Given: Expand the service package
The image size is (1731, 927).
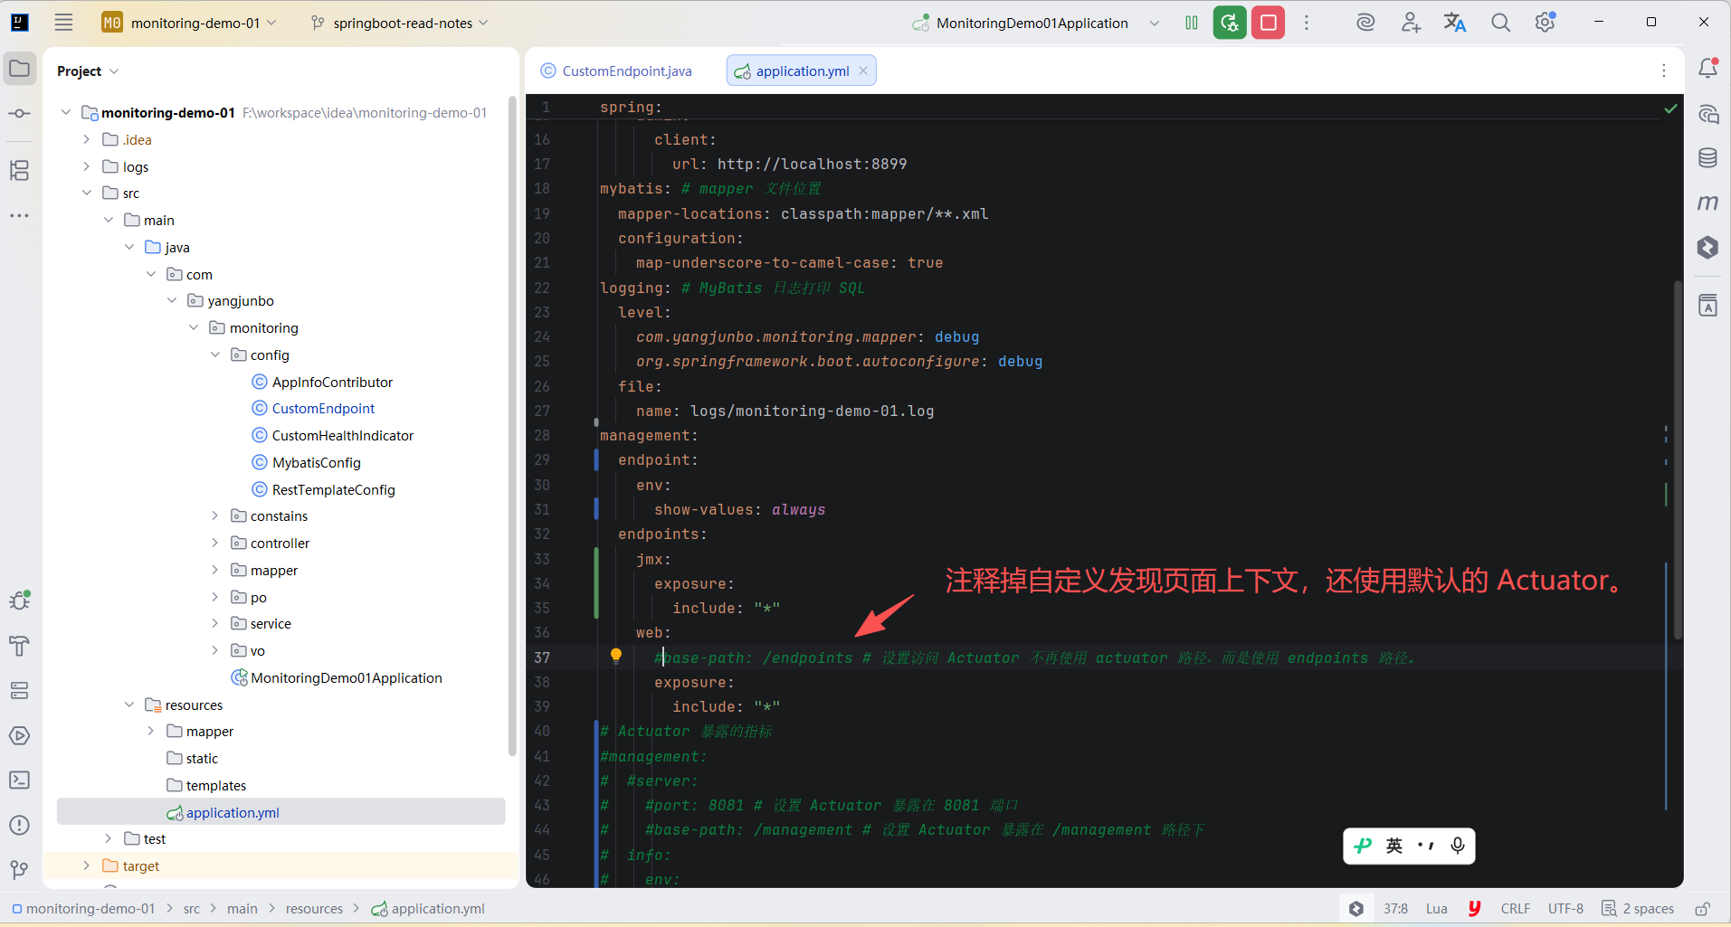Looking at the screenshot, I should click(x=215, y=623).
